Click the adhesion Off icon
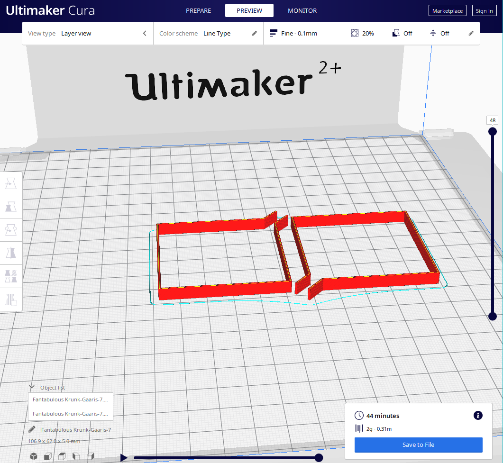This screenshot has width=503, height=463. coord(433,33)
